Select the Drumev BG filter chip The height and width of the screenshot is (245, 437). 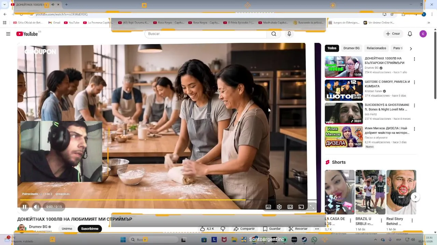(351, 48)
